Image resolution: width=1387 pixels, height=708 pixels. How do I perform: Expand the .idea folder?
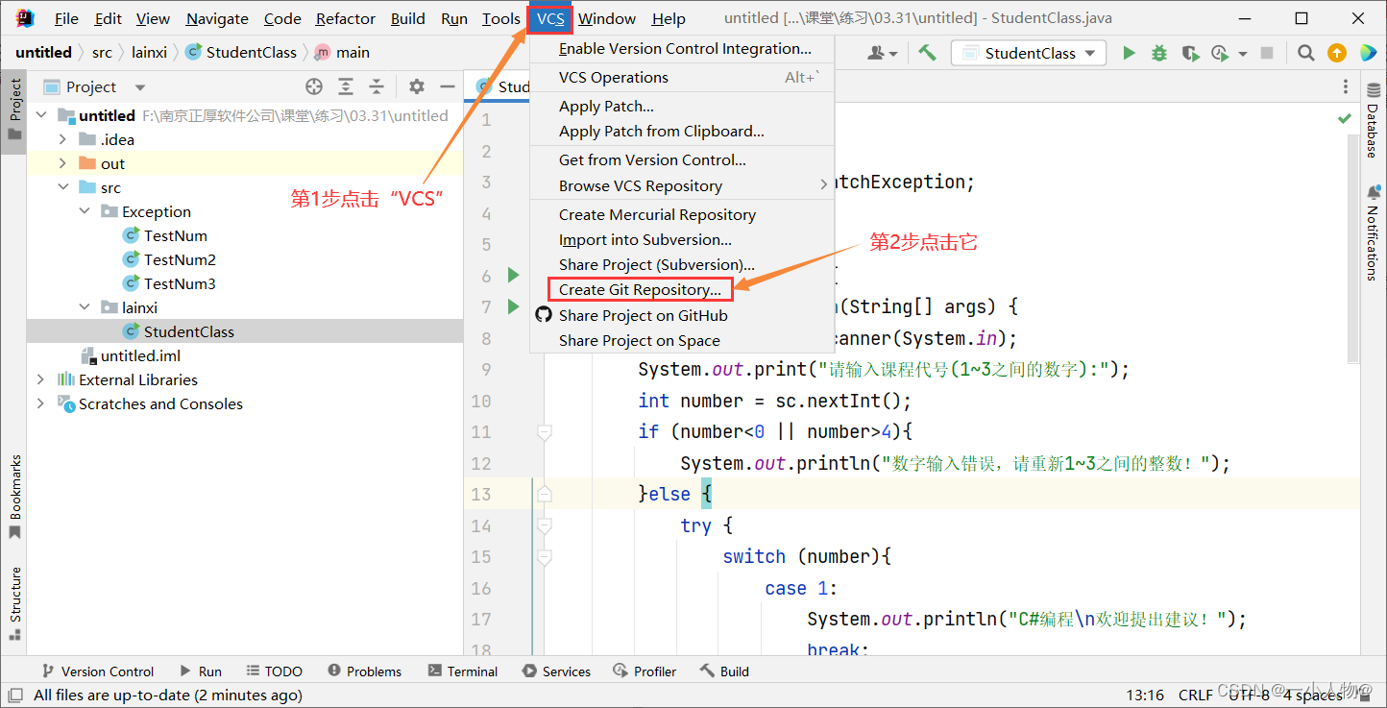point(62,139)
